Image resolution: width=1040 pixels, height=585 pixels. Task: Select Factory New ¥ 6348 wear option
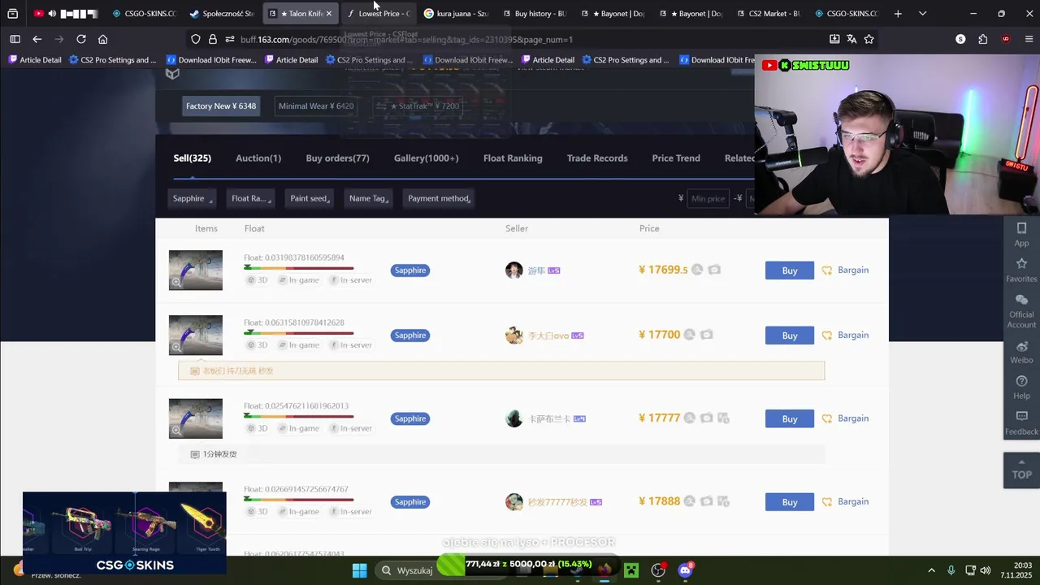(x=221, y=106)
